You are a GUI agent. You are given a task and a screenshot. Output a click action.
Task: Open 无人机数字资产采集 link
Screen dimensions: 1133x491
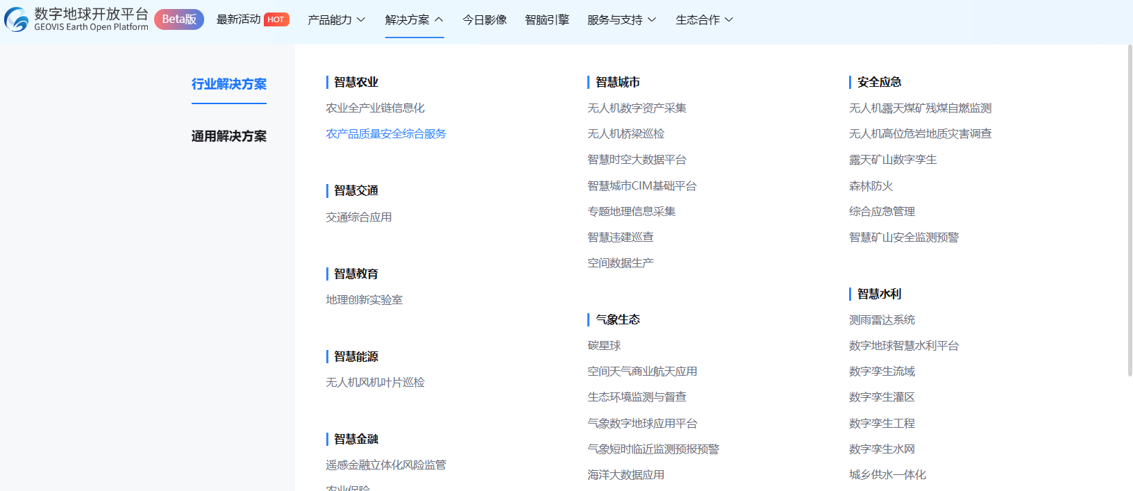pos(637,108)
